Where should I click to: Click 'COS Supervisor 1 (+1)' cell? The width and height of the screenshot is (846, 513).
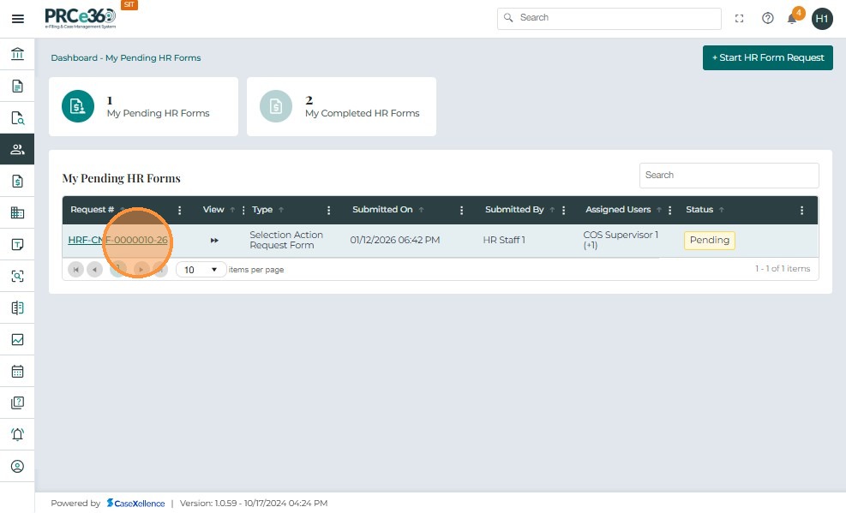(x=621, y=241)
